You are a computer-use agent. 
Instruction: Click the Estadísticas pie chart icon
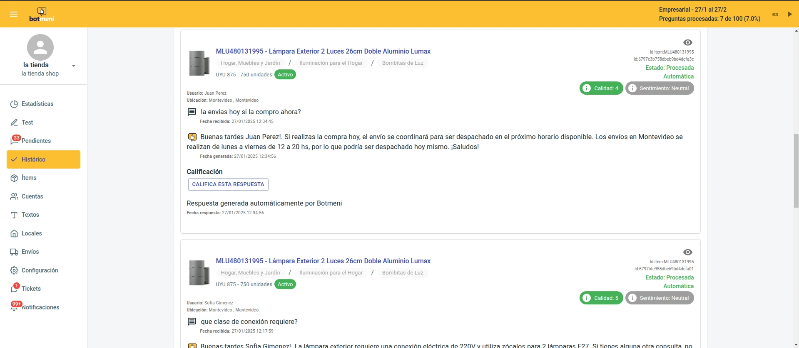[x=14, y=104]
